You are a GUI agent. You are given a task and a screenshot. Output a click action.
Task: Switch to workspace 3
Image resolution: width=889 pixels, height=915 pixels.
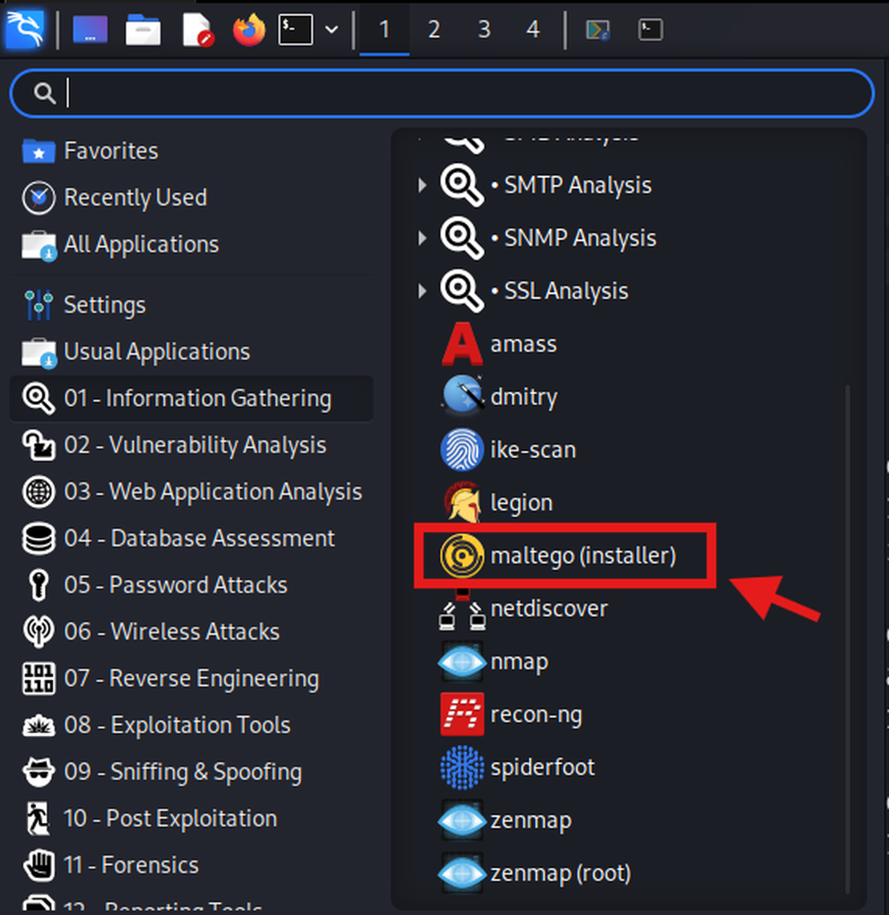484,30
